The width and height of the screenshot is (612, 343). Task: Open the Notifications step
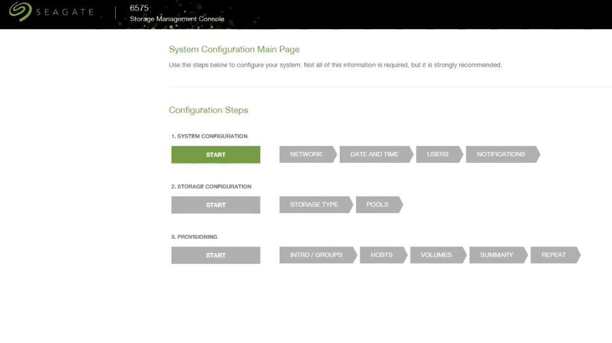point(503,154)
